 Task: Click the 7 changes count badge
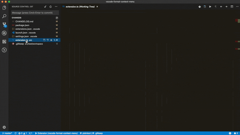pyautogui.click(x=57, y=18)
